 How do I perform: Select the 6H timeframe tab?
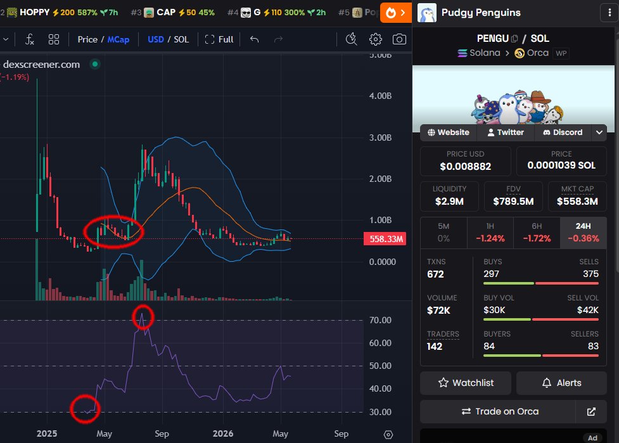pyautogui.click(x=537, y=233)
